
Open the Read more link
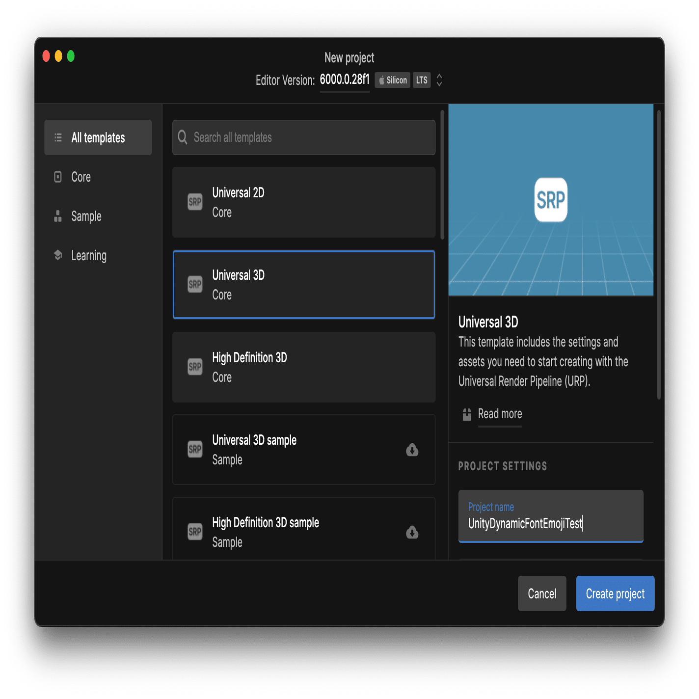click(x=500, y=414)
